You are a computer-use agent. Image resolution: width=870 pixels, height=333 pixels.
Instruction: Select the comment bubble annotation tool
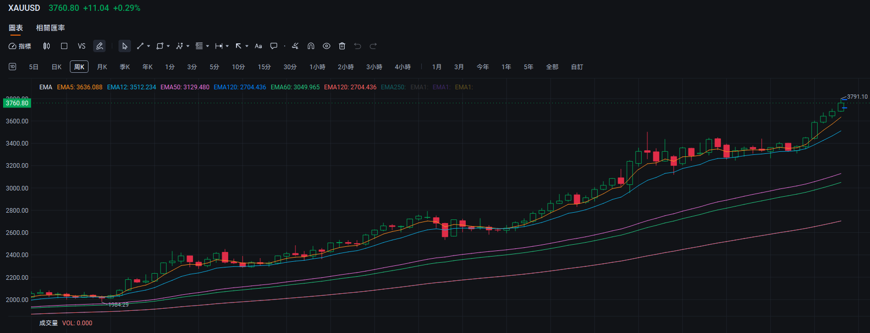tap(274, 46)
